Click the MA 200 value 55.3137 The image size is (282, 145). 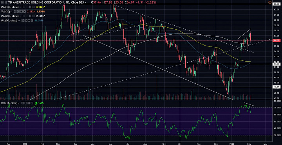tap(40, 16)
